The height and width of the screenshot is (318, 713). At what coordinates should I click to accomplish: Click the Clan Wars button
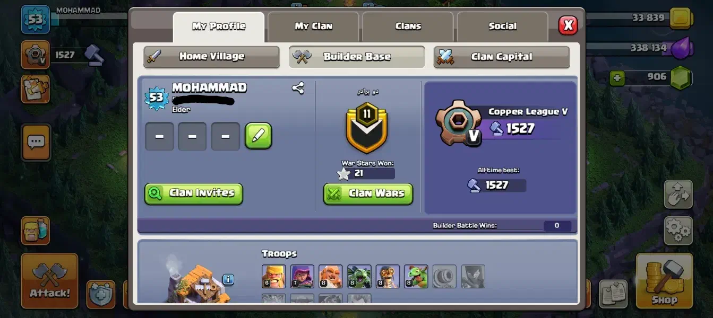pos(368,194)
